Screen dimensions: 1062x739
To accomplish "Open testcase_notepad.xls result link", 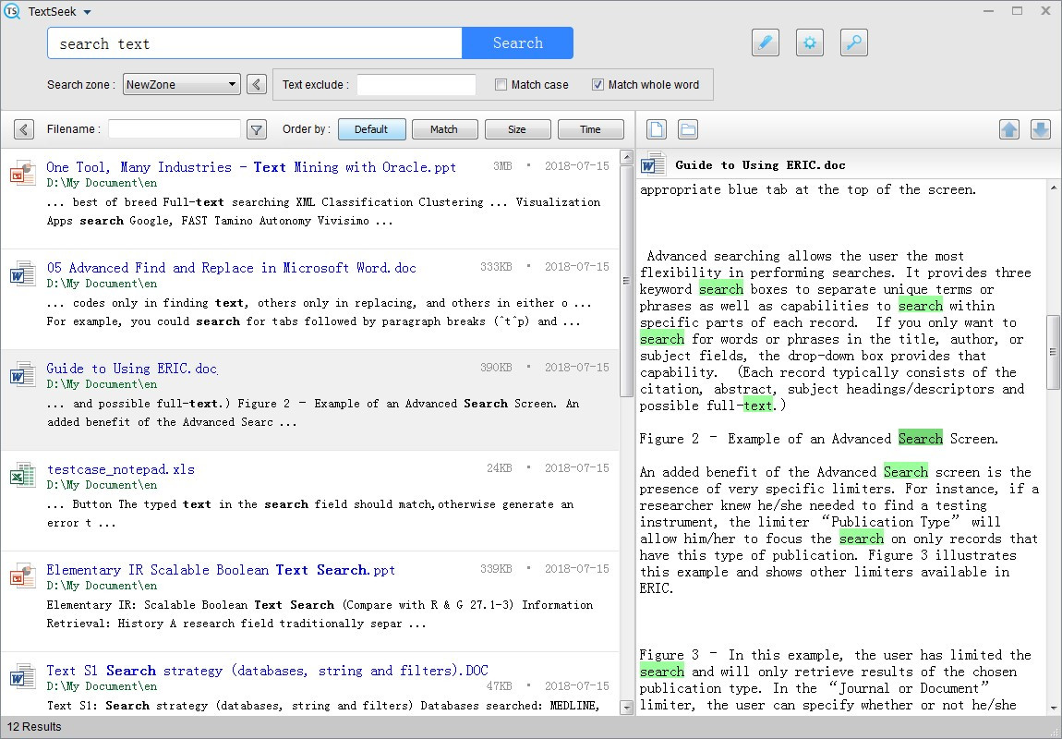I will (x=121, y=469).
